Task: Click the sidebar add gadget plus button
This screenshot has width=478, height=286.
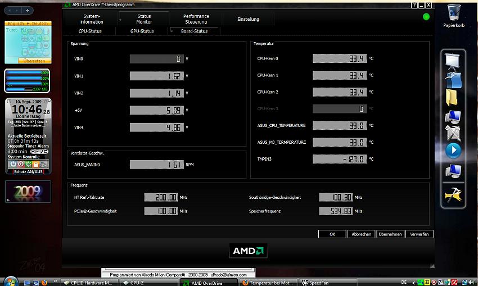Action: (28, 10)
